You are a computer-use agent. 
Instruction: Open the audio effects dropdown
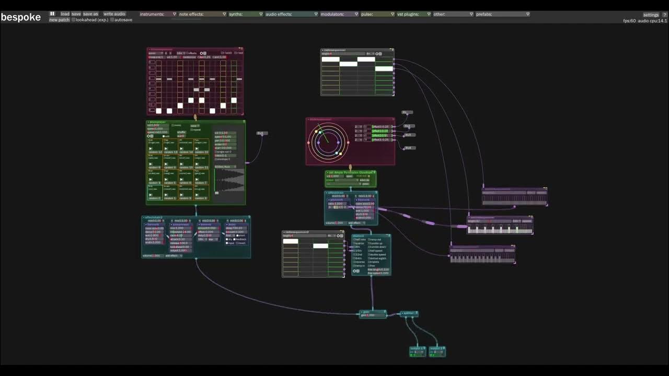pos(291,14)
